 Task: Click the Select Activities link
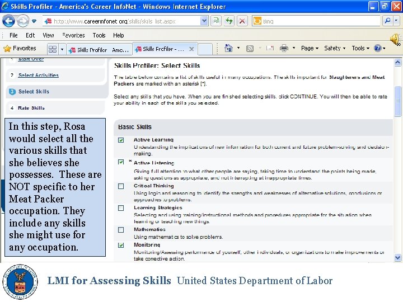pos(39,75)
